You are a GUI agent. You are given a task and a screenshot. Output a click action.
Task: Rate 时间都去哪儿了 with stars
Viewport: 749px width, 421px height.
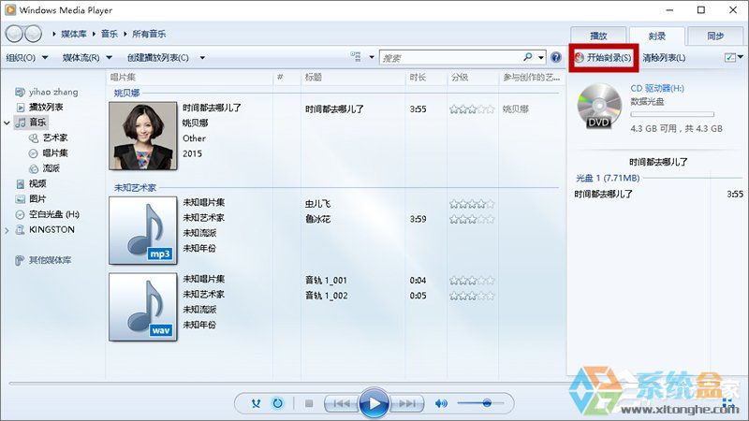click(x=472, y=109)
